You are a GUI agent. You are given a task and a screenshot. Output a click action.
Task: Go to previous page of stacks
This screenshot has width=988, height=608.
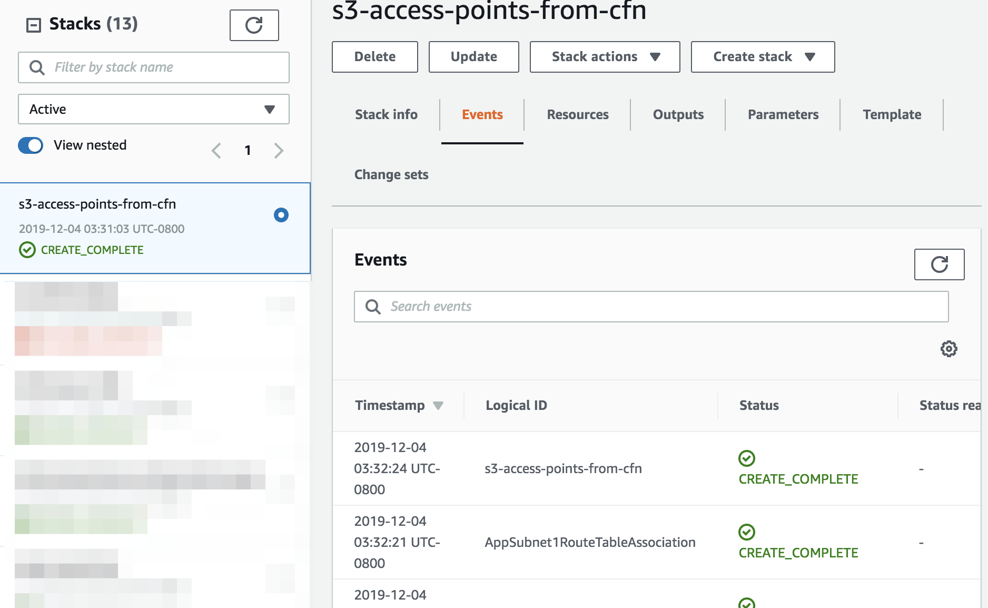point(216,151)
